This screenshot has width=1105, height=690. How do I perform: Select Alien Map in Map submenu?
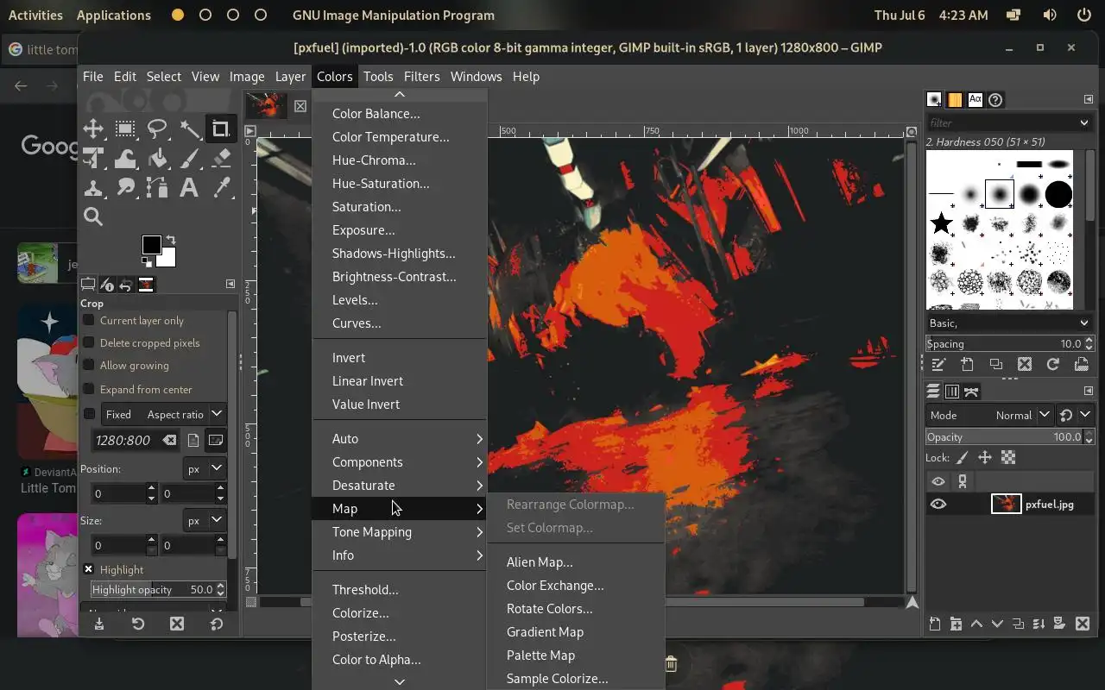(576, 562)
